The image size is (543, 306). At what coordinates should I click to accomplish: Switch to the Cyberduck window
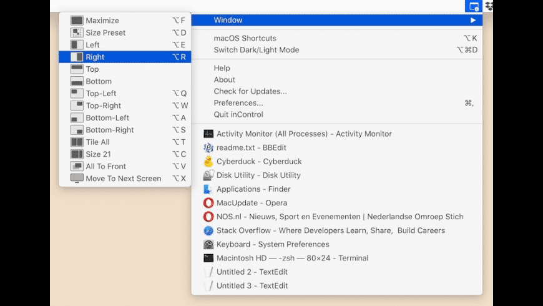pos(258,162)
